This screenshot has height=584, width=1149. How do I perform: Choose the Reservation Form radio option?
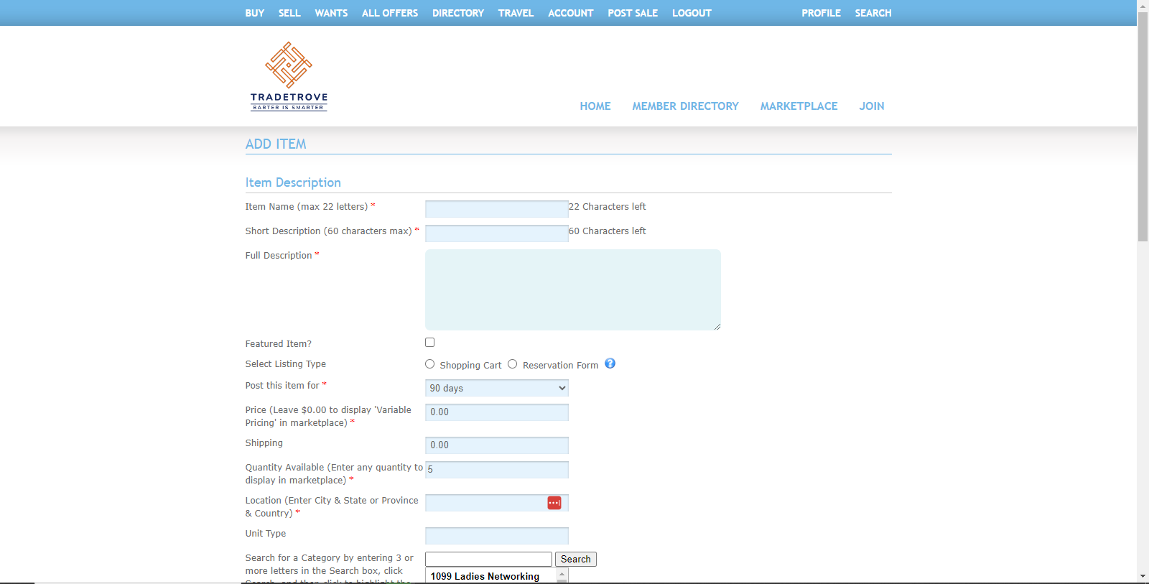pos(512,364)
